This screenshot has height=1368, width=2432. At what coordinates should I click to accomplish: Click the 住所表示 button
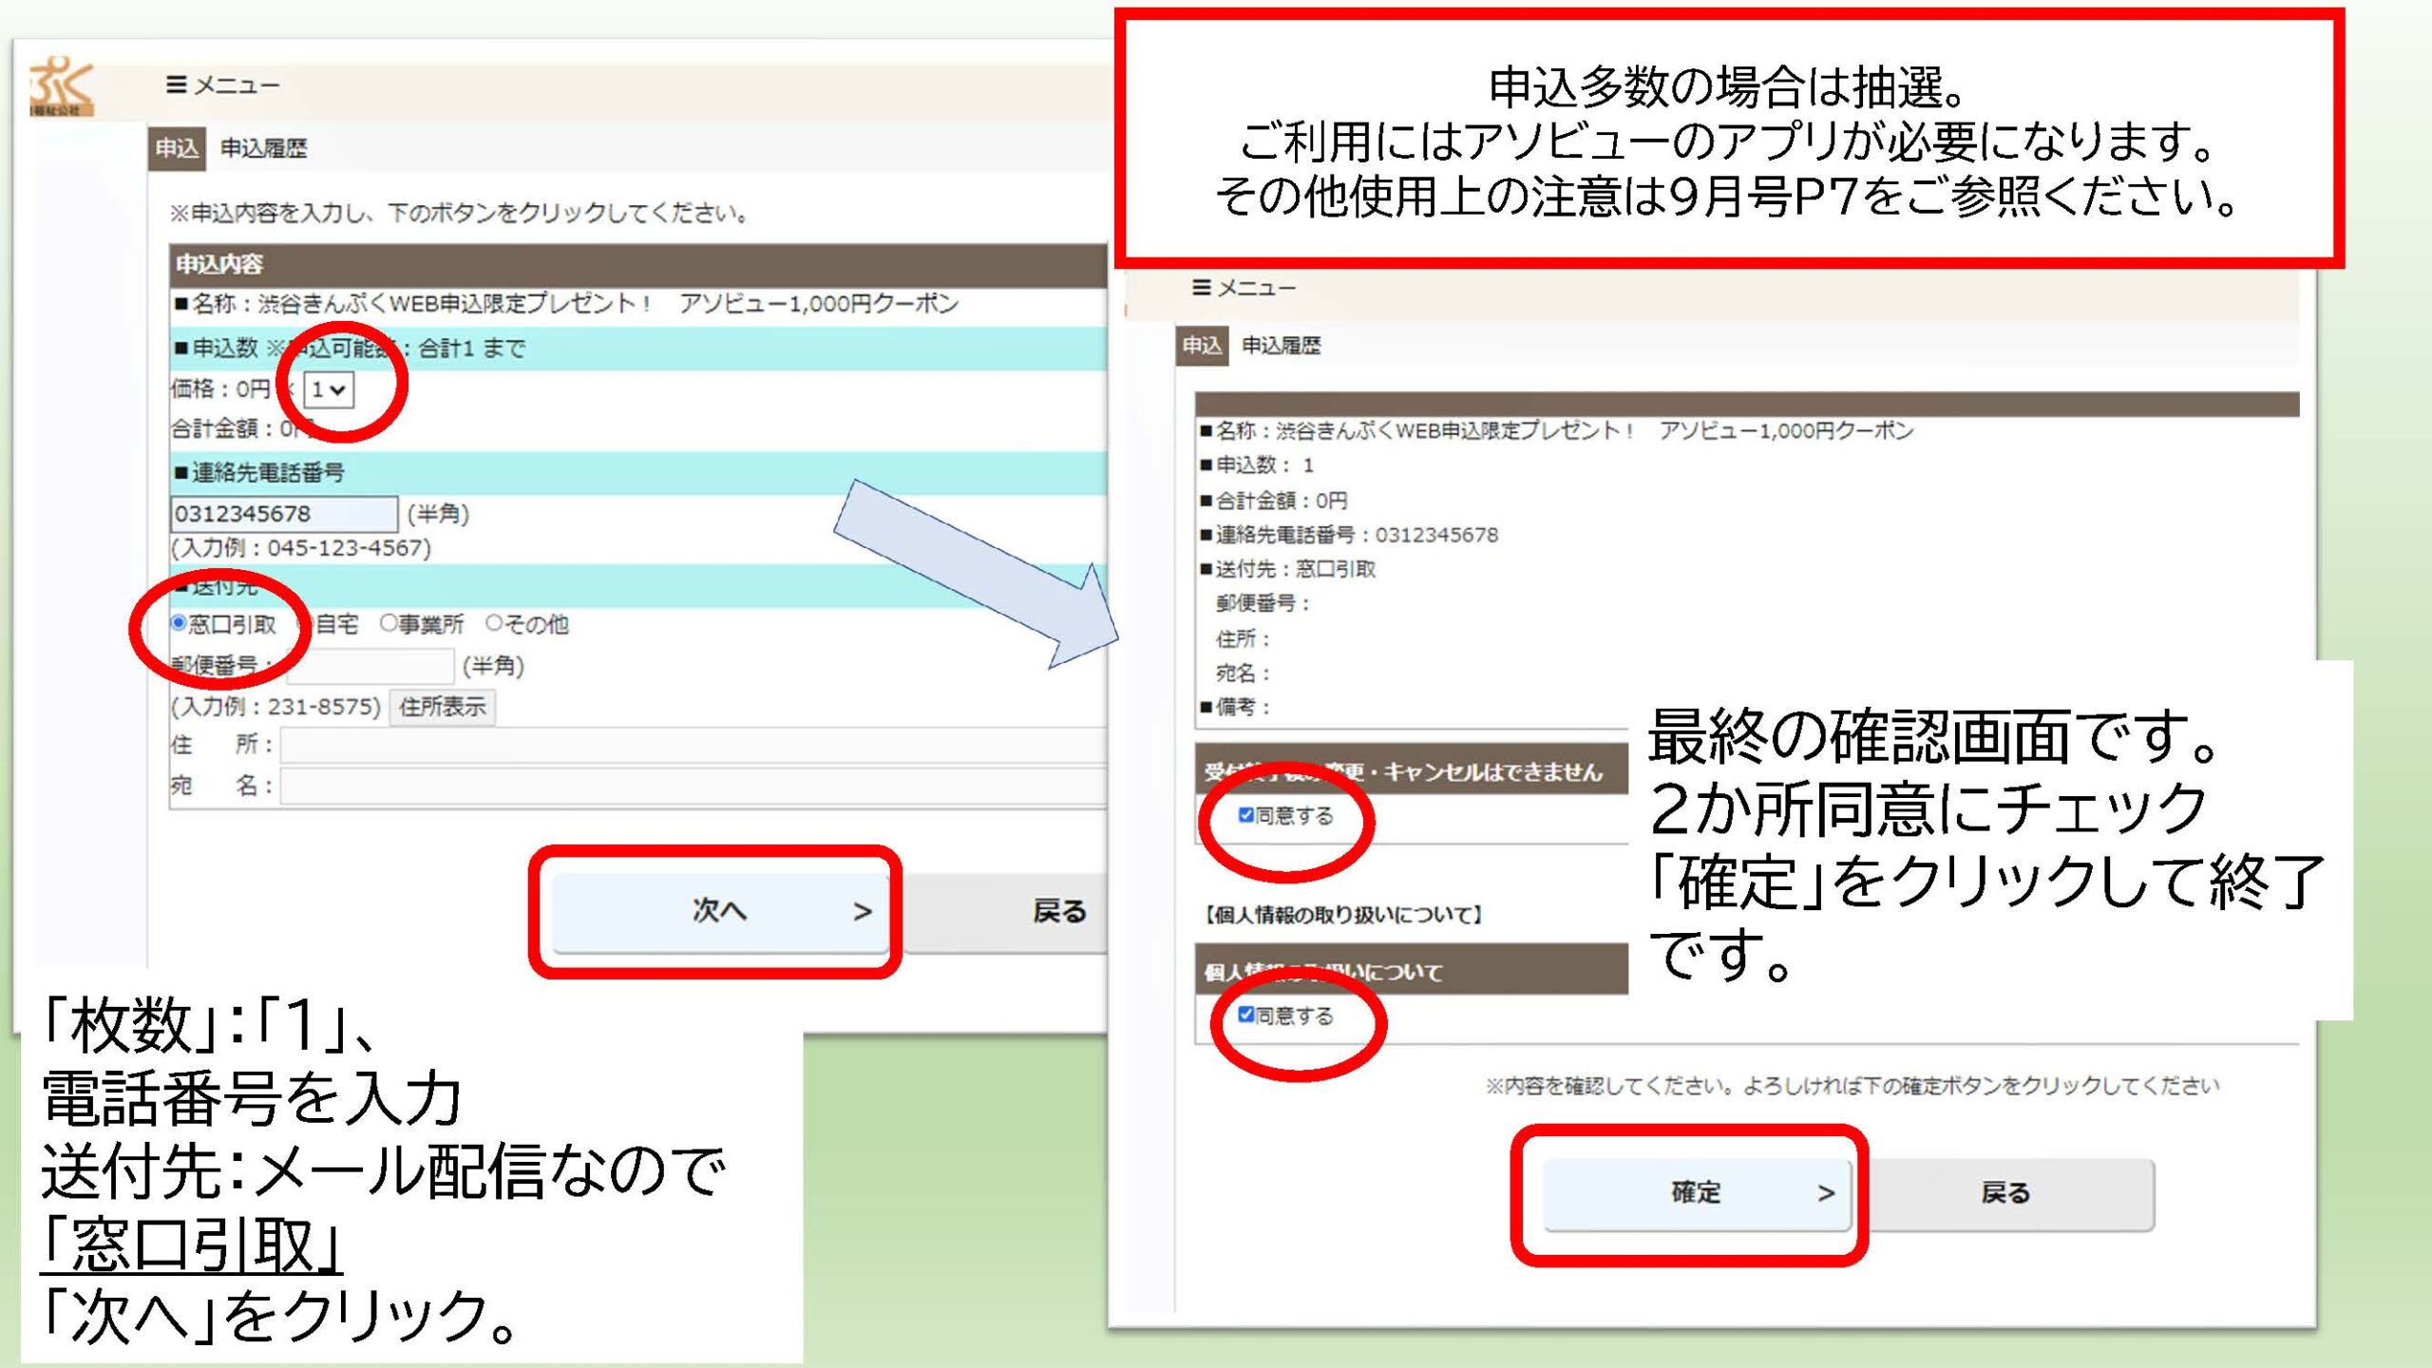tap(442, 707)
